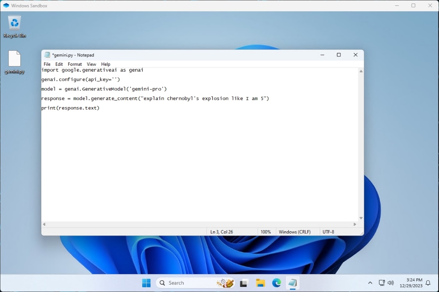Open the gemini.py file on the desktop
The height and width of the screenshot is (292, 439).
point(14,58)
